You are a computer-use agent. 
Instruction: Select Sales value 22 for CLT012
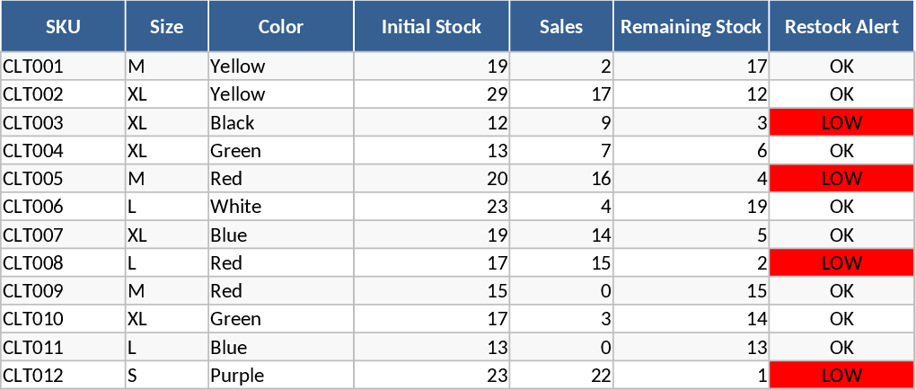tap(561, 376)
